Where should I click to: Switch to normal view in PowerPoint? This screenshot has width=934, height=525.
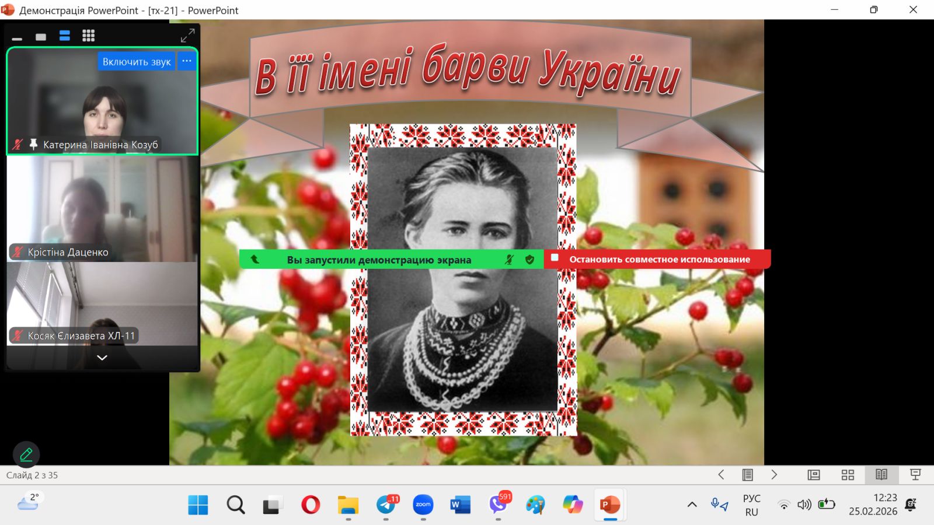point(814,475)
